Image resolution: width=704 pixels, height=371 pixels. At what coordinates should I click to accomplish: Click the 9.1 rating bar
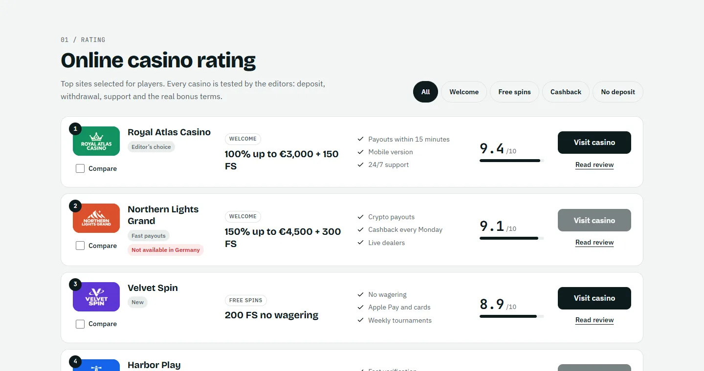pos(511,238)
